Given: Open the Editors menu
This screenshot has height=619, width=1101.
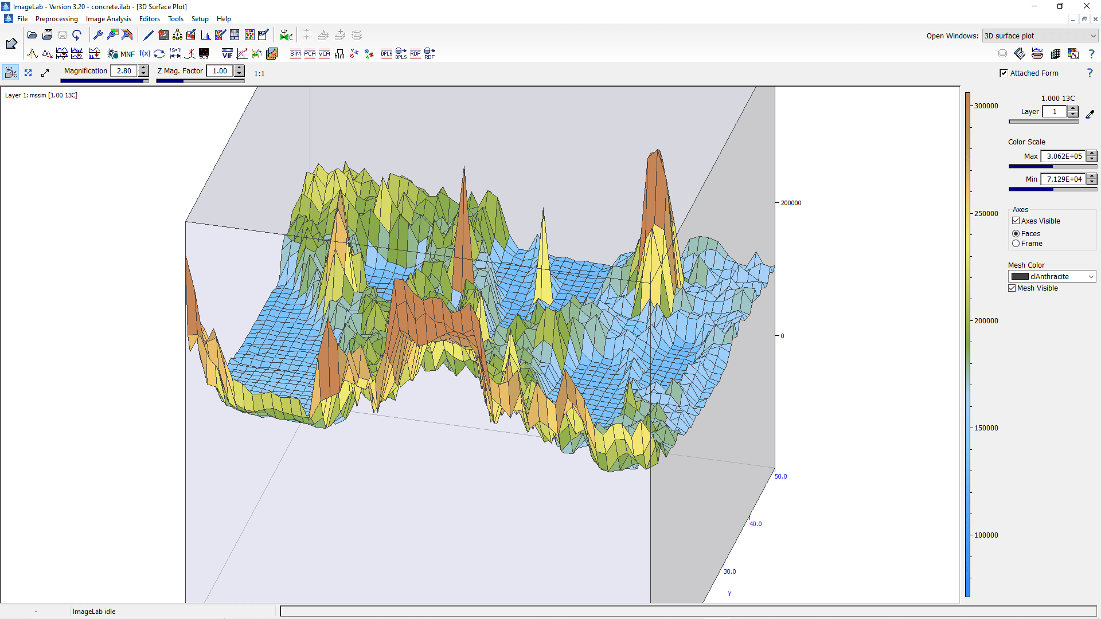Looking at the screenshot, I should click(149, 19).
